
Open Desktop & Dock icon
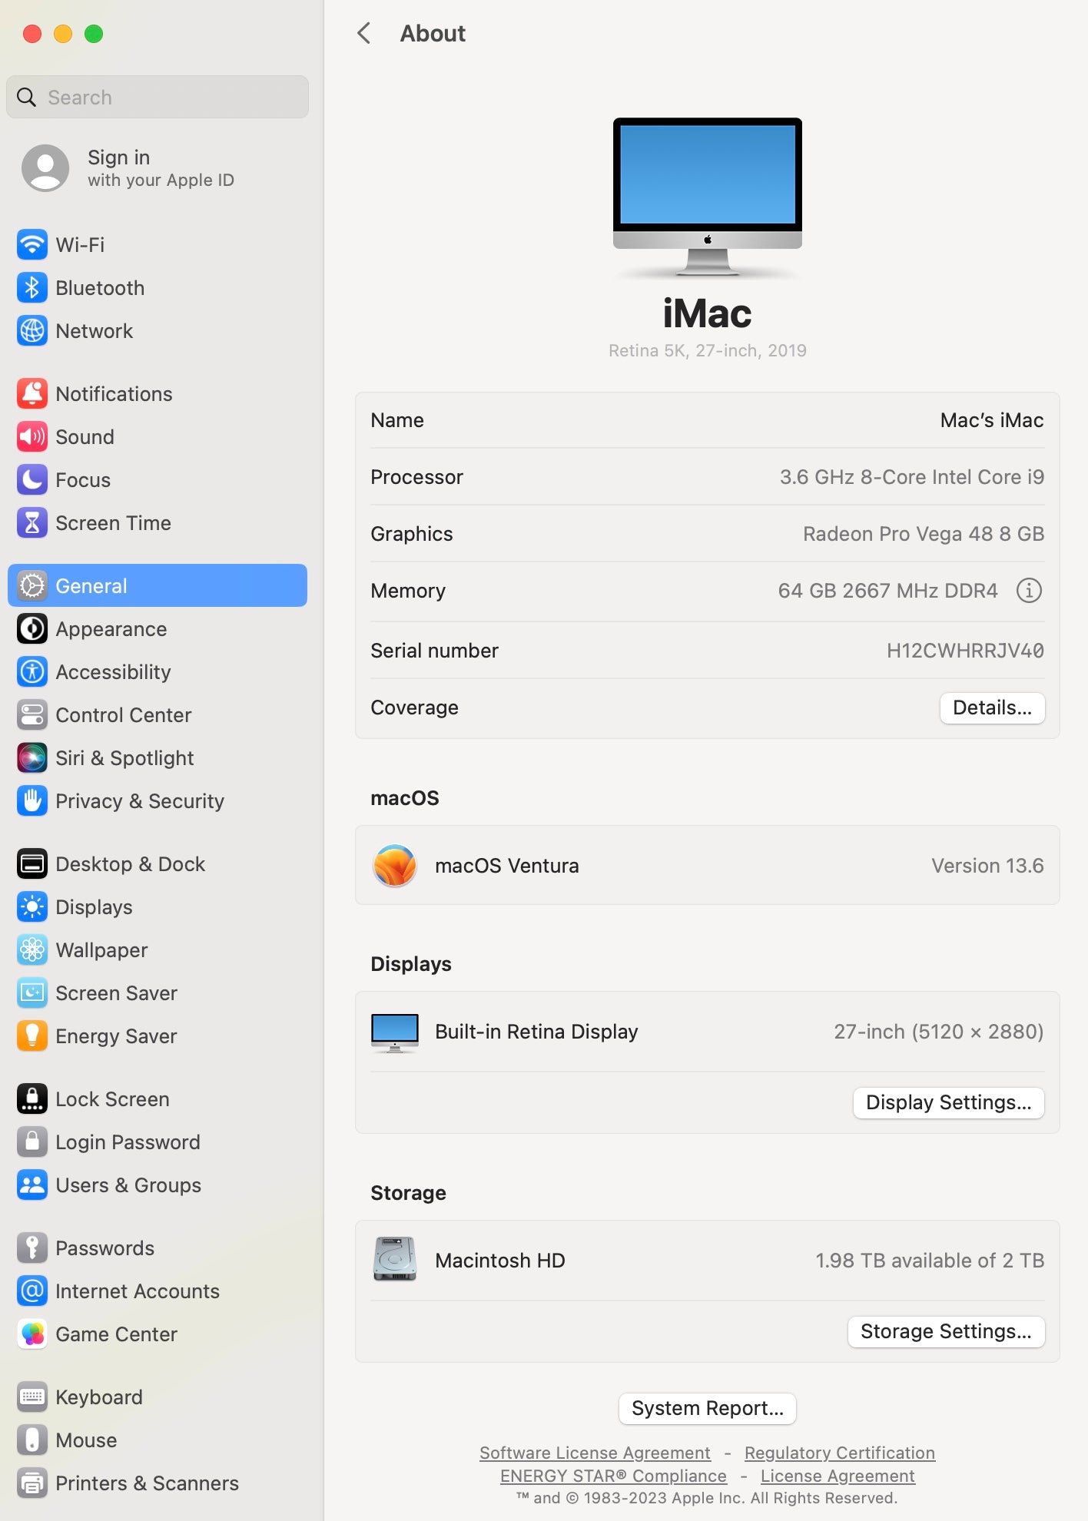point(32,864)
